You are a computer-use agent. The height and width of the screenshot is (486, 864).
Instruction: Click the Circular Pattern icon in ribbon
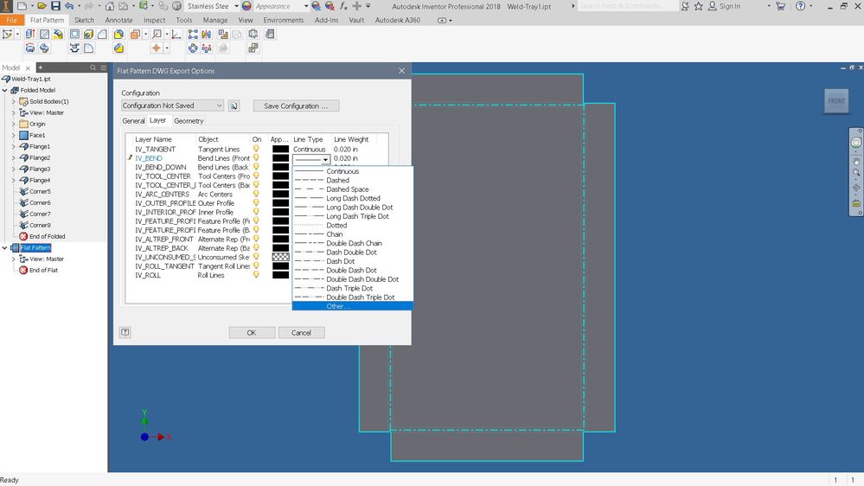193,48
